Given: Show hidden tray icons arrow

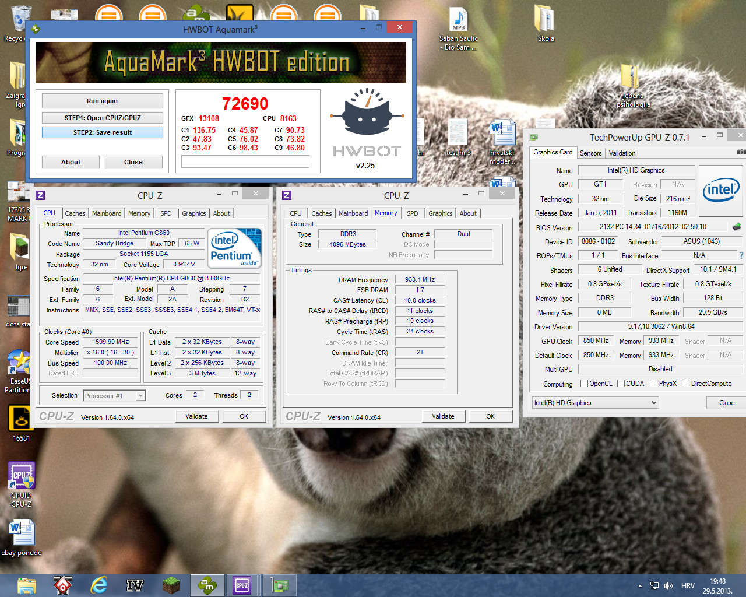Looking at the screenshot, I should coord(640,586).
